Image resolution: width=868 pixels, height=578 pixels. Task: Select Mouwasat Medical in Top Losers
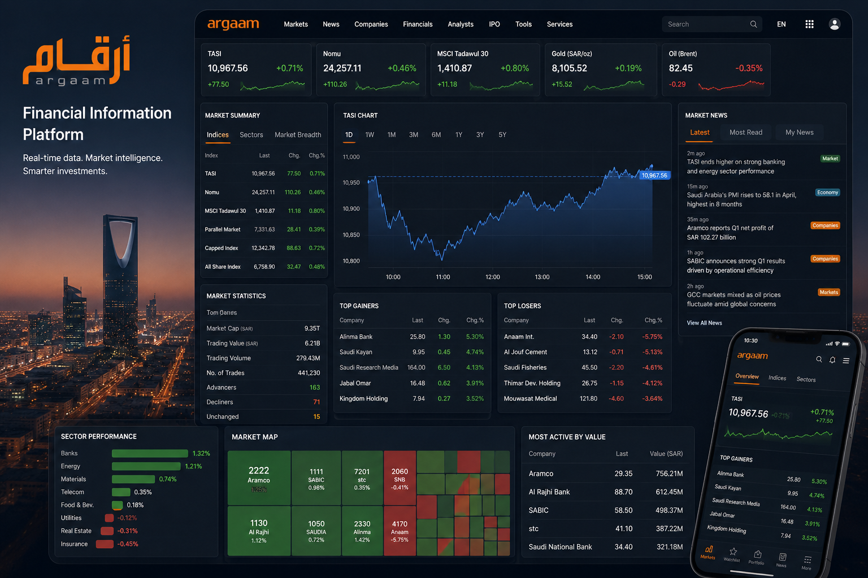(583, 399)
